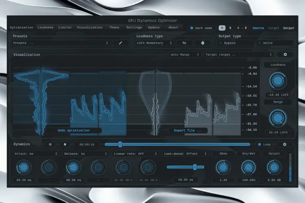Stop playback with the square button
Image resolution: width=305 pixels, height=203 pixels.
pos(64,144)
